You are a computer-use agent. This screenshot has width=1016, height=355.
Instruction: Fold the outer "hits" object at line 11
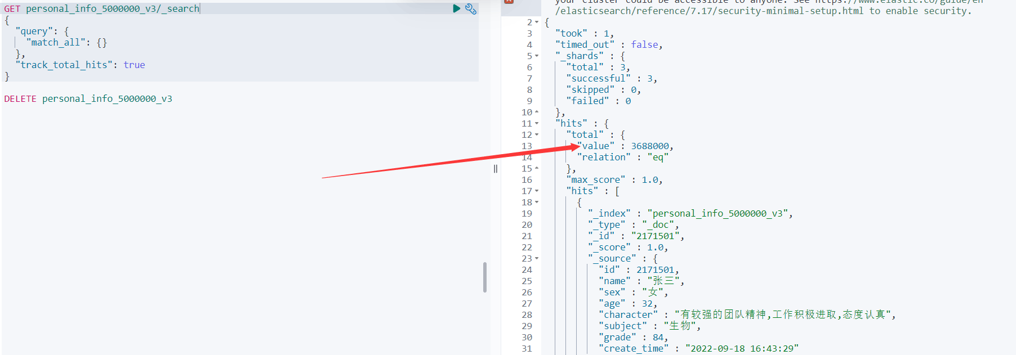coord(537,124)
